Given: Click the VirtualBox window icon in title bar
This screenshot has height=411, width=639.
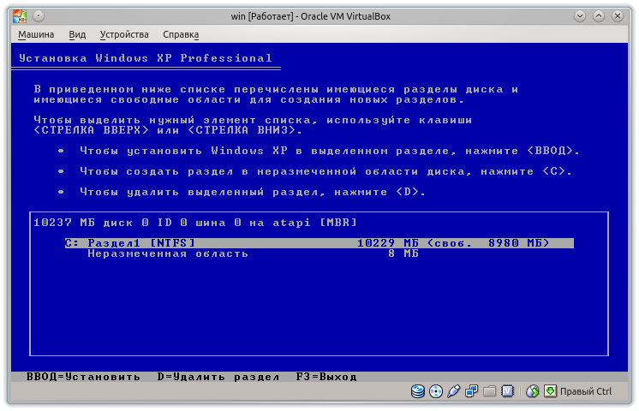Looking at the screenshot, I should click(x=19, y=16).
